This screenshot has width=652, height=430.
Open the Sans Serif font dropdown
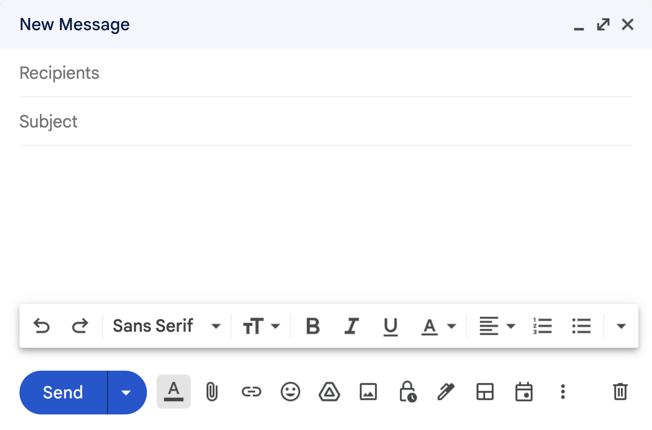click(165, 326)
